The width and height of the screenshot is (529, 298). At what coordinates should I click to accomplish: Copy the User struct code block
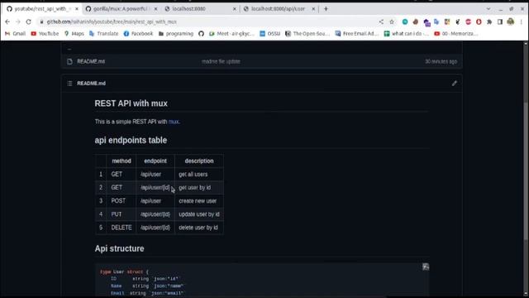click(426, 267)
